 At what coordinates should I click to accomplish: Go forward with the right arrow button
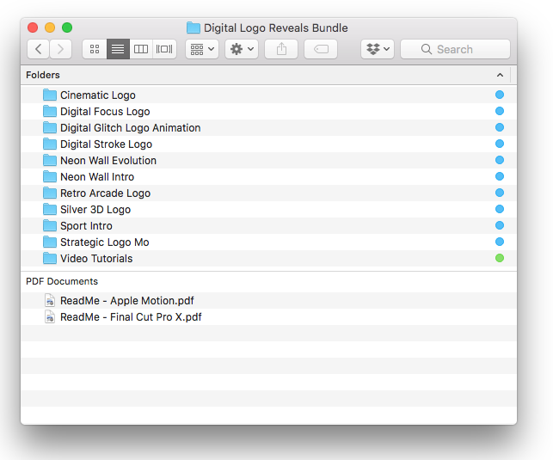[x=61, y=49]
